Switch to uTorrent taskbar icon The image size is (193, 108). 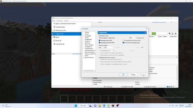click(x=109, y=106)
